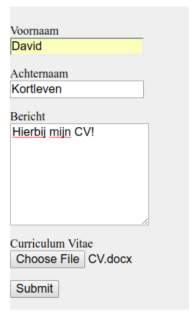Click inside the Bericht message textarea
Image resolution: width=196 pixels, height=314 pixels.
(x=79, y=174)
